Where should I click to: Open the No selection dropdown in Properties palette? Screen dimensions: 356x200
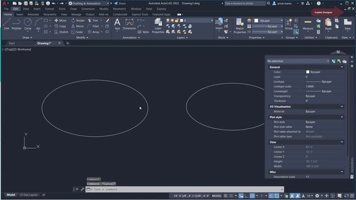[x=298, y=61]
